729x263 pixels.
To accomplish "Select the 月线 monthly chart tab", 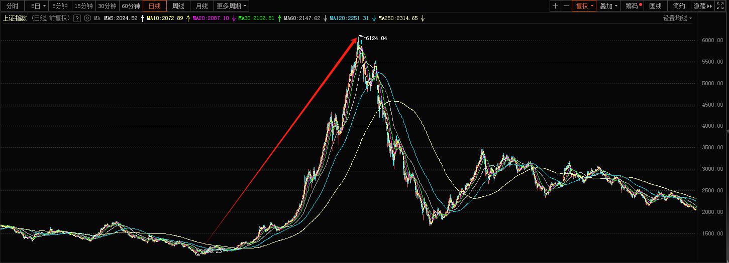I will [201, 6].
